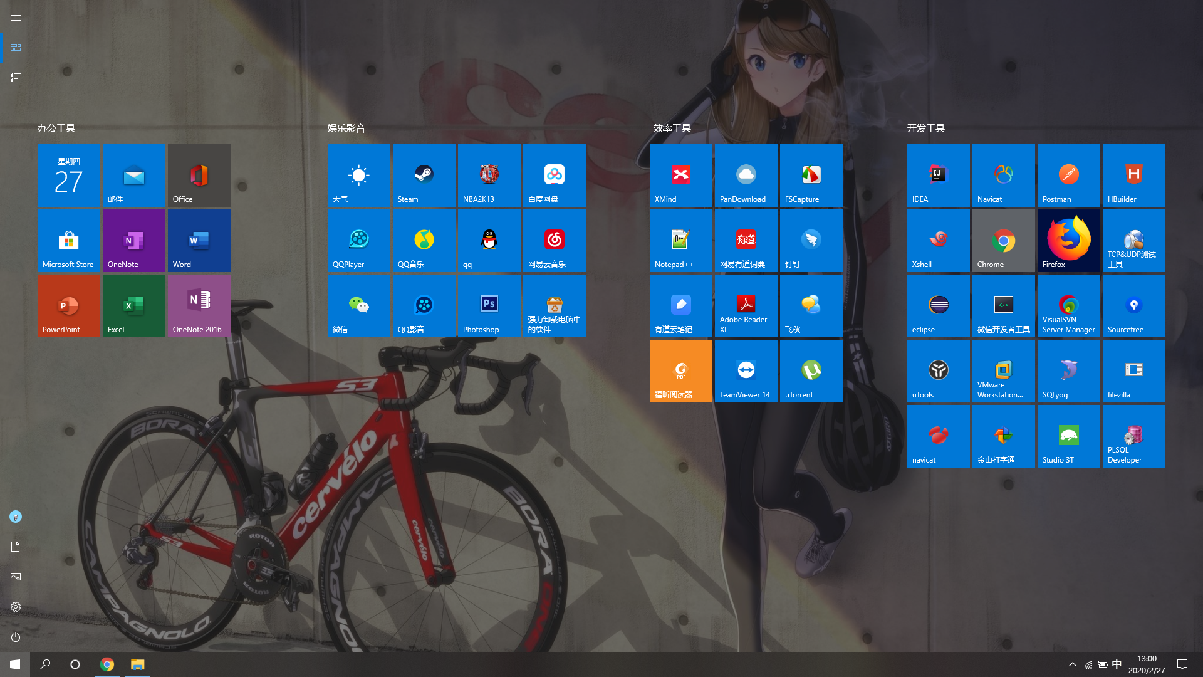Show hidden system tray icons

(x=1072, y=664)
